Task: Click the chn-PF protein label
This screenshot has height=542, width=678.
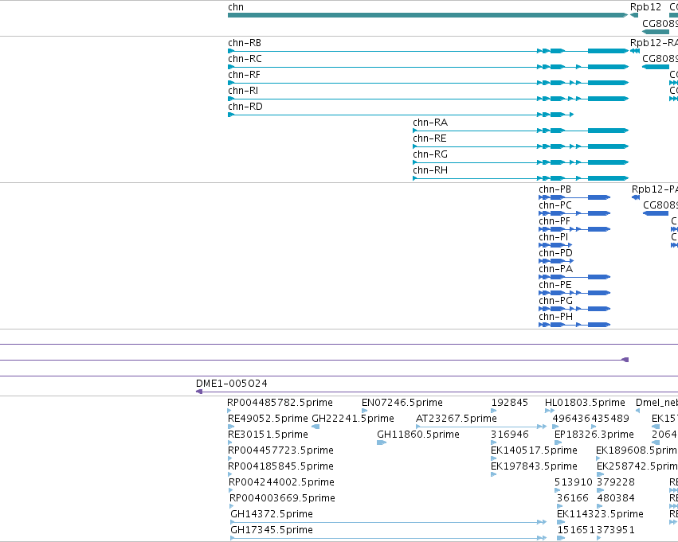Action: pos(555,221)
